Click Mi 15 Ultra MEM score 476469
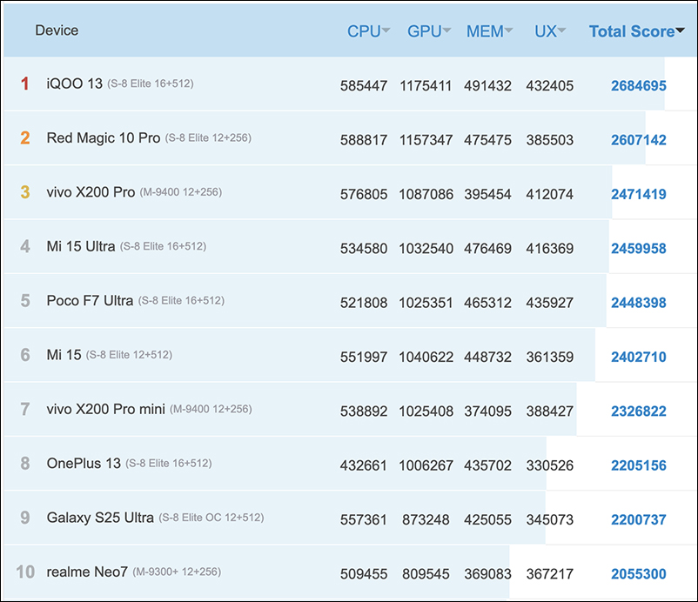Viewport: 698px width, 602px height. [487, 248]
